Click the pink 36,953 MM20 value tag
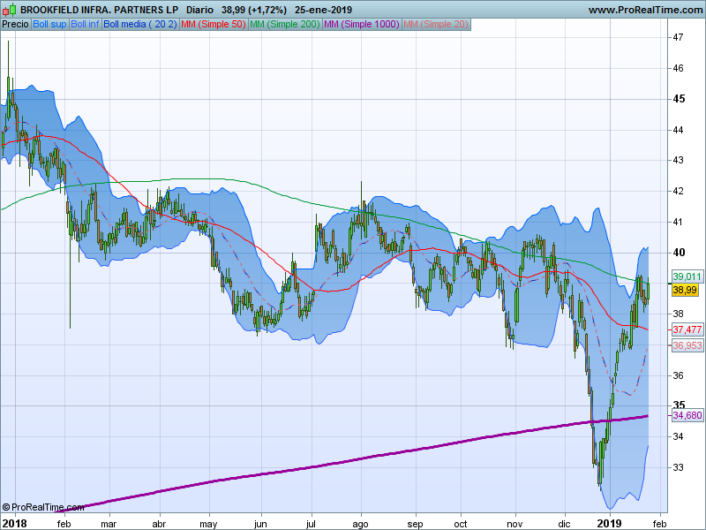 pos(687,345)
